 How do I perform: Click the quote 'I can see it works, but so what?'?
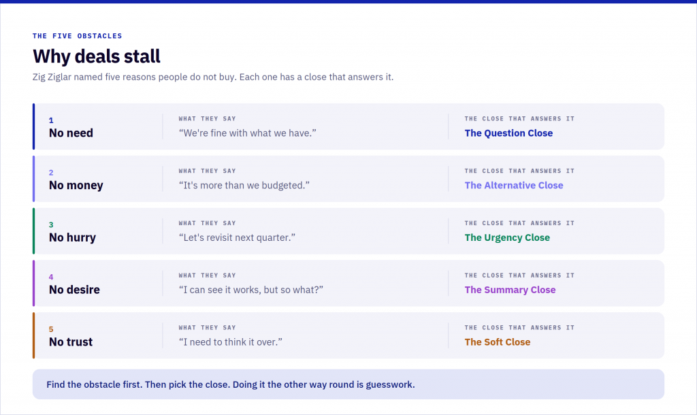250,290
